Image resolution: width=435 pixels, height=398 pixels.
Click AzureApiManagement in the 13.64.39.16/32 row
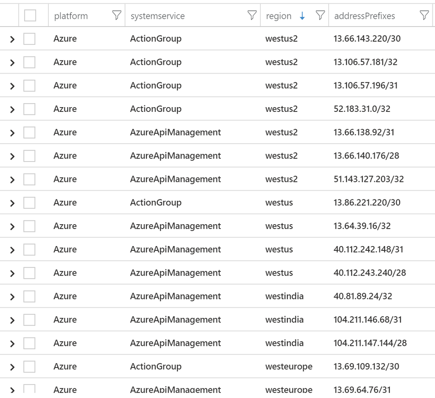point(175,226)
